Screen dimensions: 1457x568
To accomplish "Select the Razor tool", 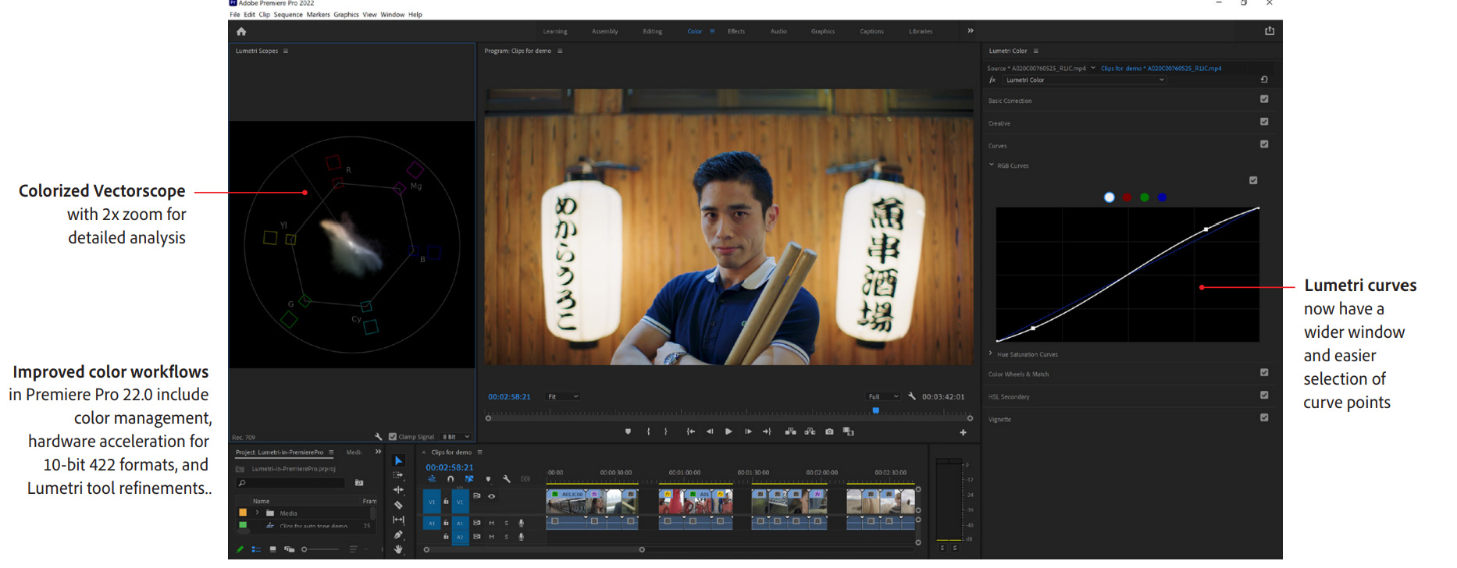I will point(398,505).
